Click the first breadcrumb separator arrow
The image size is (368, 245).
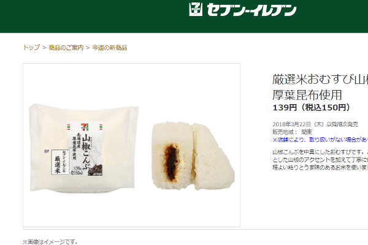tap(44, 48)
